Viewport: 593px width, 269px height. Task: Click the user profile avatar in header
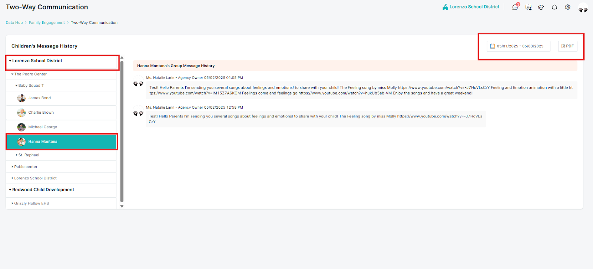(x=583, y=8)
